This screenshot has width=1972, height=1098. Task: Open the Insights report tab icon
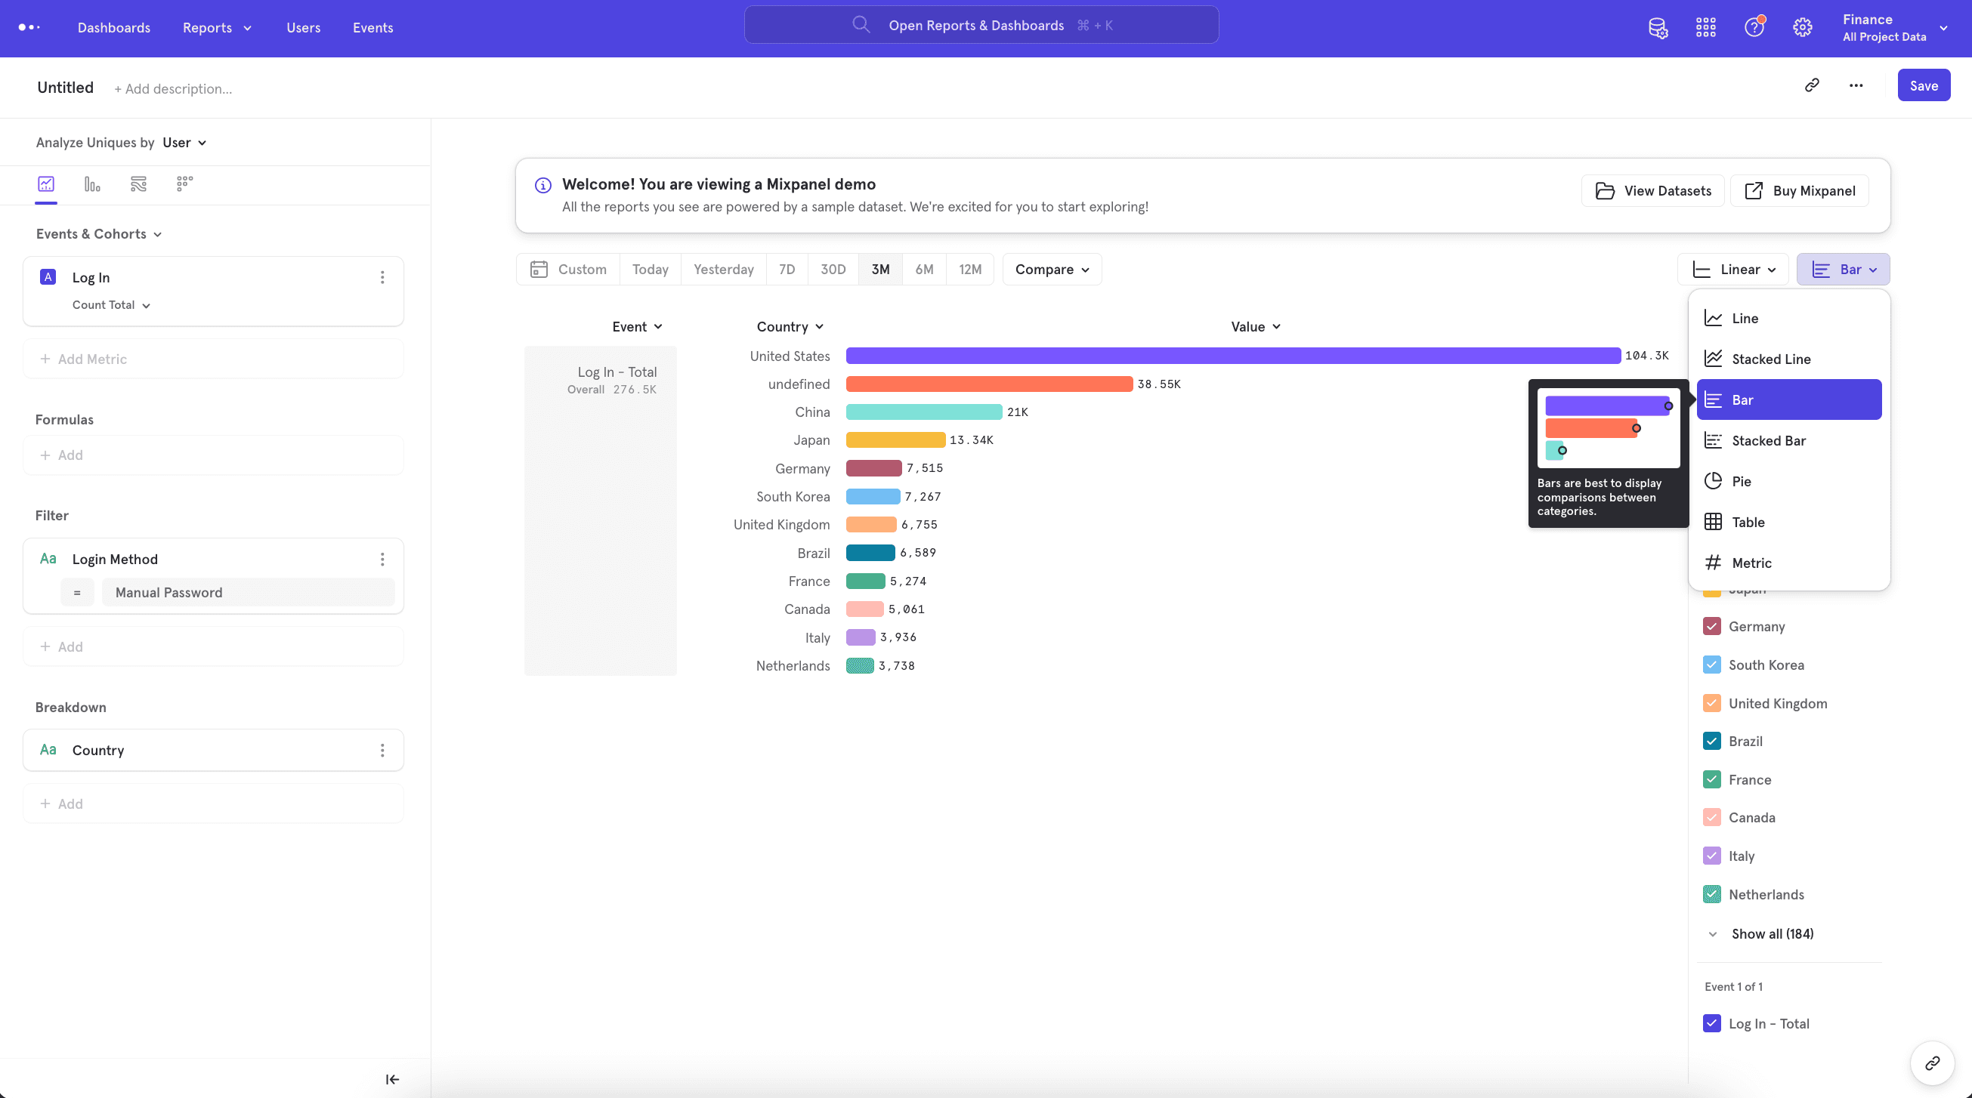tap(46, 184)
